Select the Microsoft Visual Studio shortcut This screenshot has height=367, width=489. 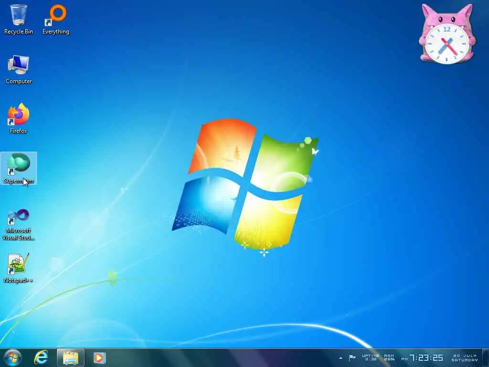point(19,225)
